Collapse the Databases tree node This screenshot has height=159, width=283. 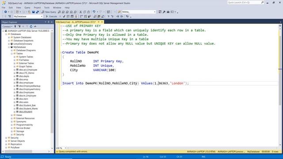coord(6,34)
